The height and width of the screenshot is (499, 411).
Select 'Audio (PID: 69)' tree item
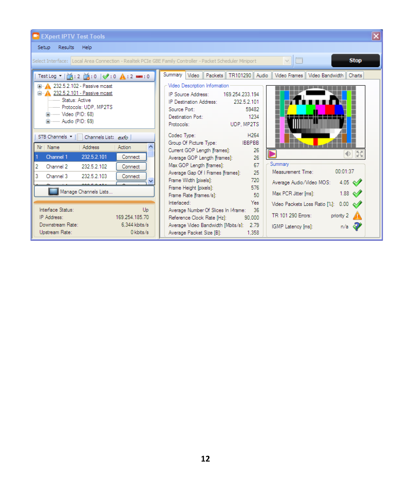[78, 121]
